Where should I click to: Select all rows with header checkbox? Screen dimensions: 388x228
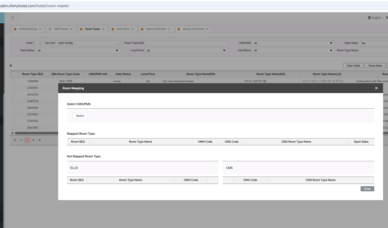(14, 74)
